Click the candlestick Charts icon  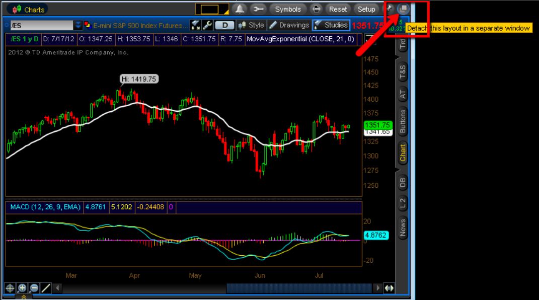pos(16,10)
